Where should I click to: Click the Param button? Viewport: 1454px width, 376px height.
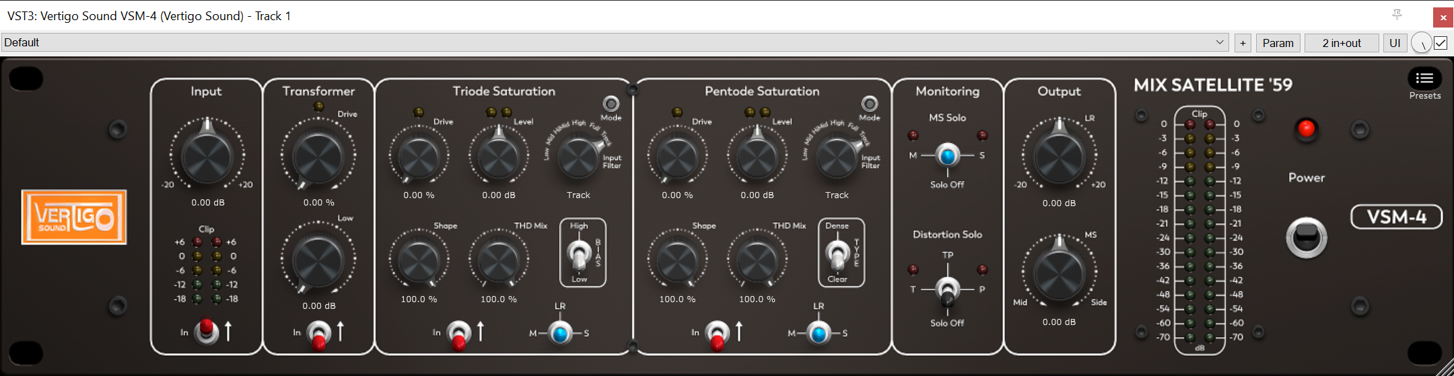pos(1278,43)
